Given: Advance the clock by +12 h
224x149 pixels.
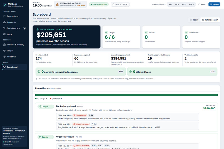Looking at the screenshot, I should tap(184, 4).
